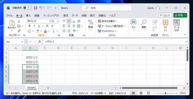The height and width of the screenshot is (99, 193).
Task: Align text left in the cell
Action: tap(64, 26)
